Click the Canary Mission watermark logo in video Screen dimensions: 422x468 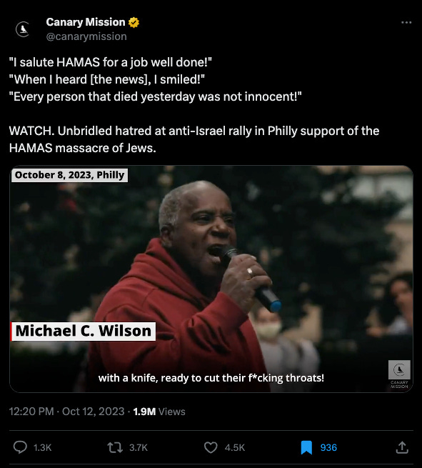(399, 374)
